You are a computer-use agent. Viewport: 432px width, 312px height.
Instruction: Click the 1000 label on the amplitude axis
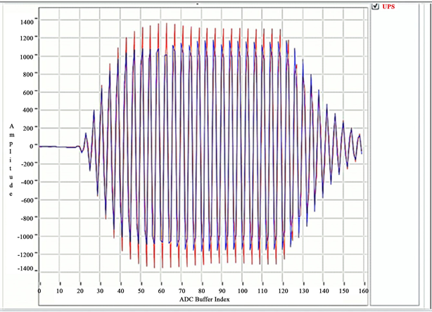pos(27,57)
